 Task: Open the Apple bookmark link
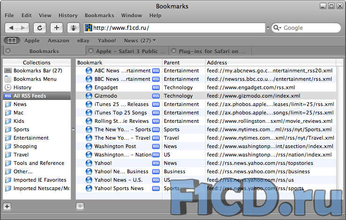tap(32, 41)
